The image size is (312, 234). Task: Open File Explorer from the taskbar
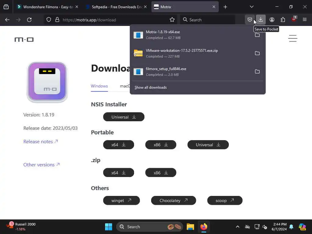190,227
